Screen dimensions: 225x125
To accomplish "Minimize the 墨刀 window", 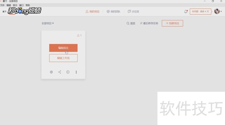I will point(205,1).
